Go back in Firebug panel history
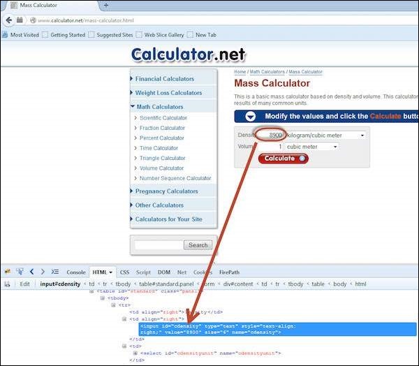Screen dimensions: 419x366 32,272
